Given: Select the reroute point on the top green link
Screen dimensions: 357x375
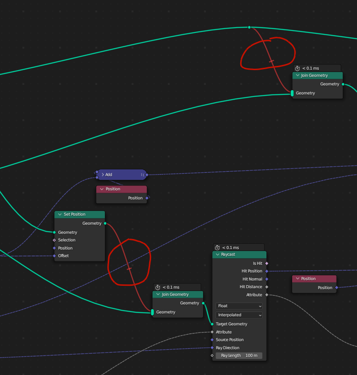Looking at the screenshot, I should tap(249, 27).
